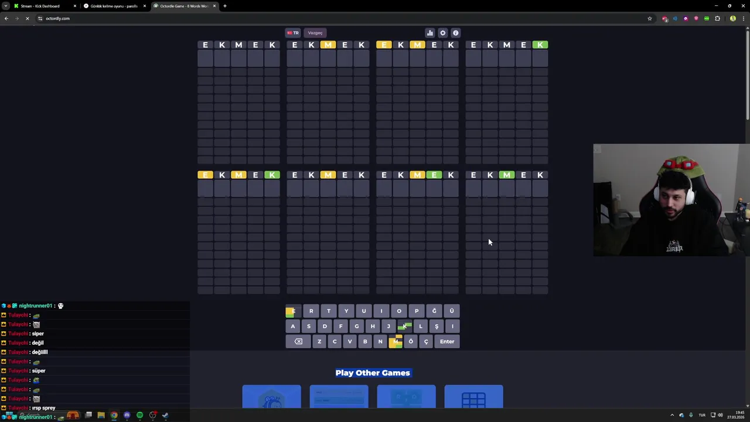
Task: Hit the backspace key on the on-screen keyboard
Action: coord(298,342)
